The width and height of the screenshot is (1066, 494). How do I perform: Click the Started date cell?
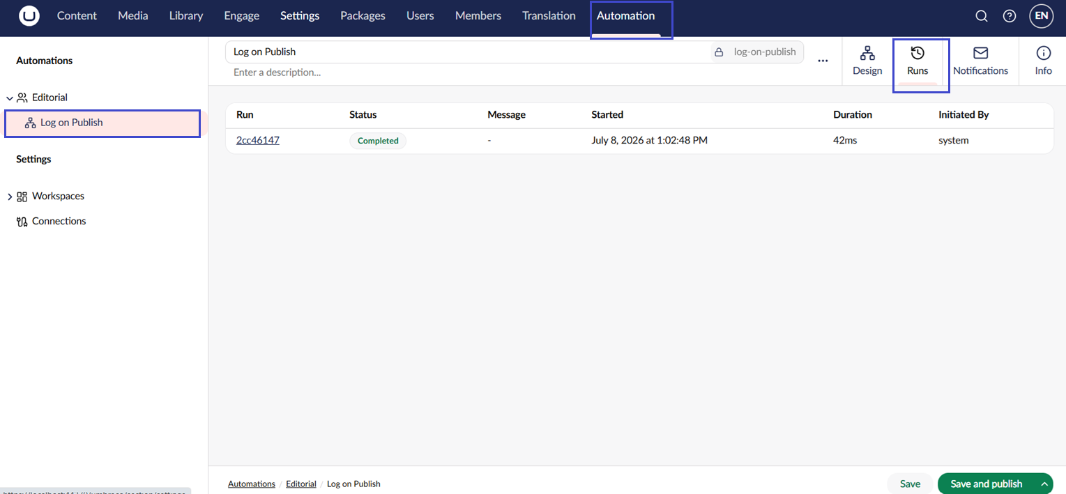(650, 141)
